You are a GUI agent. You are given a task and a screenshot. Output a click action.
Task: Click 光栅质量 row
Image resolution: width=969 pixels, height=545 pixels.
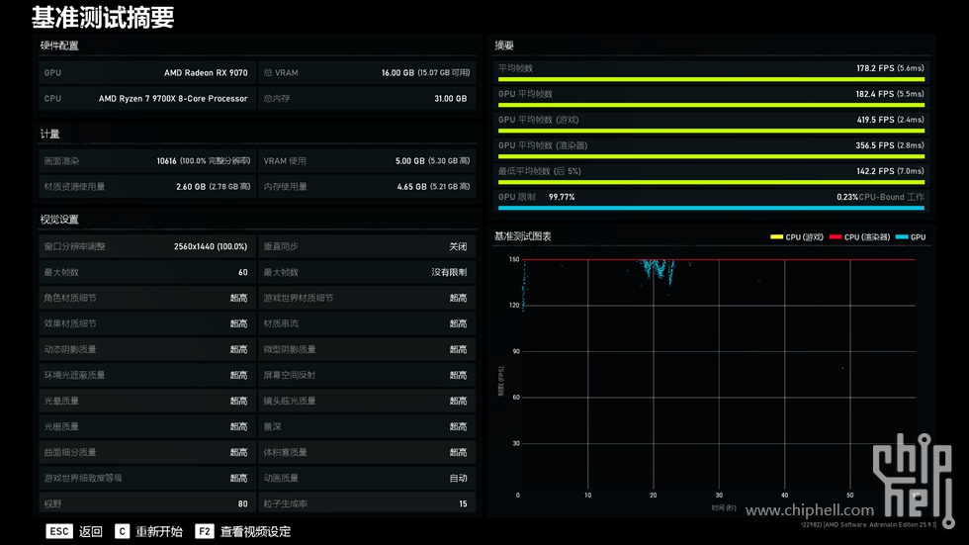(x=146, y=427)
